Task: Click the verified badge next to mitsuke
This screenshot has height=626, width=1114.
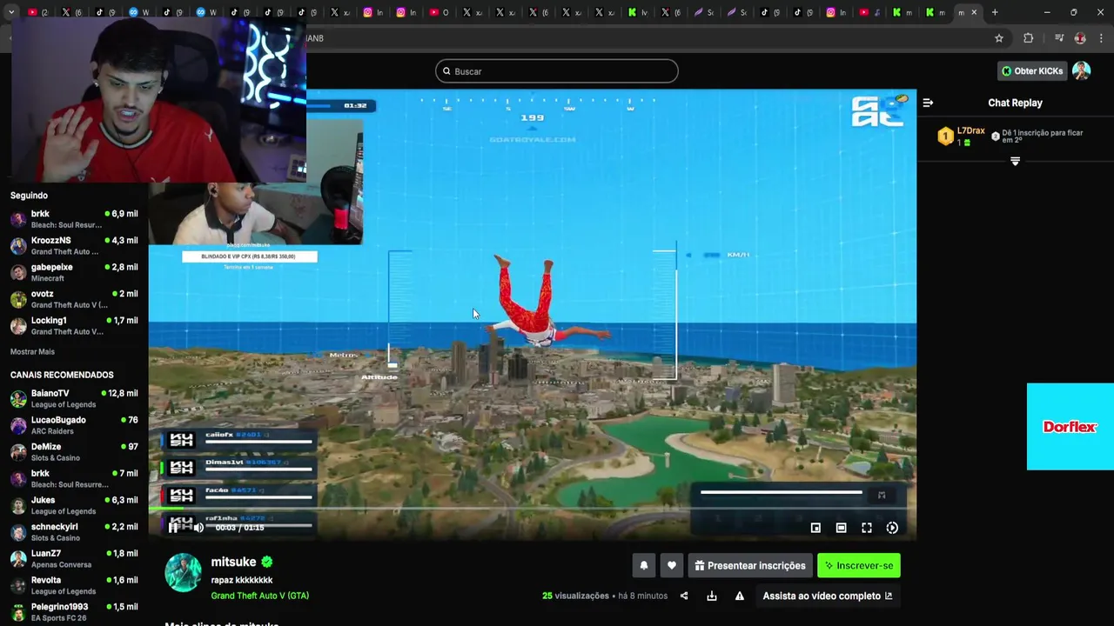Action: (x=267, y=562)
